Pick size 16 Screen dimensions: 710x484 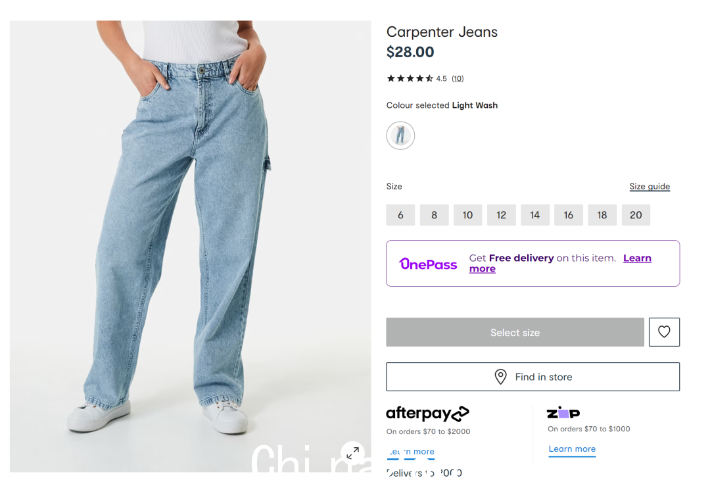(568, 215)
